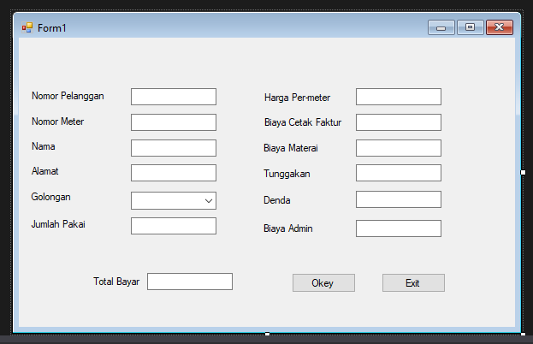Viewport: 533px width, 344px height.
Task: Select the Harga Per-meter label
Action: (x=297, y=98)
